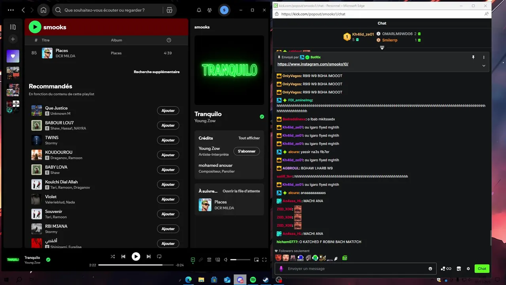Screen dimensions: 506x285
Task: Open Kick chat shop icon
Action: coord(459,269)
